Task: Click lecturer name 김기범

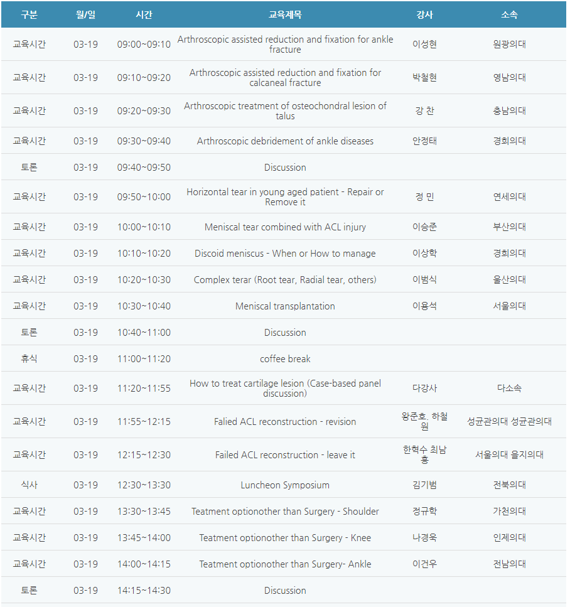Action: click(425, 485)
